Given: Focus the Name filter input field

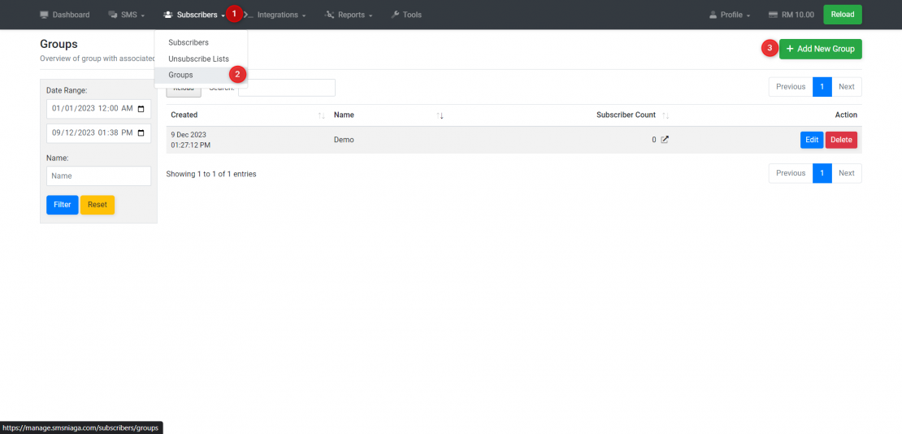Looking at the screenshot, I should (x=98, y=176).
